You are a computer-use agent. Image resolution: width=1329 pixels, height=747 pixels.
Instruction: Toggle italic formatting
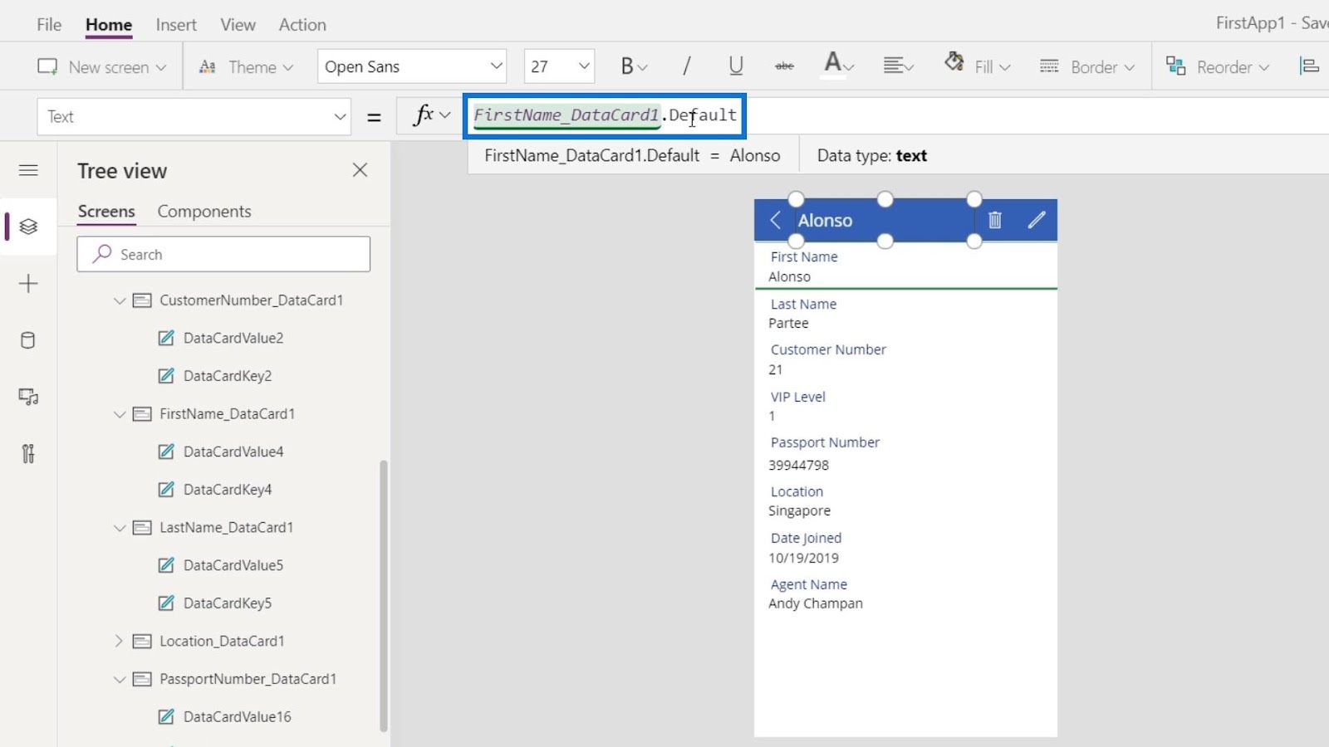click(687, 66)
